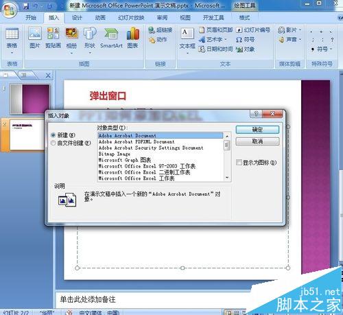The width and height of the screenshot is (343, 315).
Task: Expand the 文本框 dropdown arrow
Action: pos(187,53)
